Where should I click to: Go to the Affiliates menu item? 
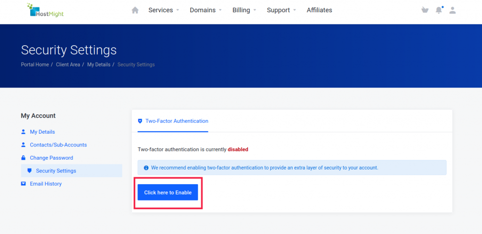click(x=320, y=10)
